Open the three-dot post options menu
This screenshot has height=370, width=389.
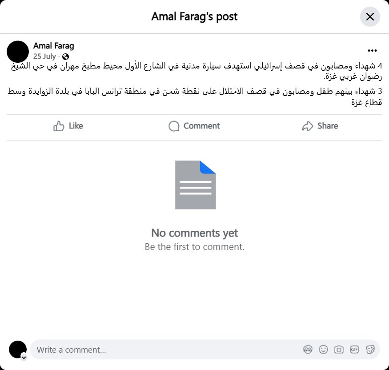click(372, 51)
